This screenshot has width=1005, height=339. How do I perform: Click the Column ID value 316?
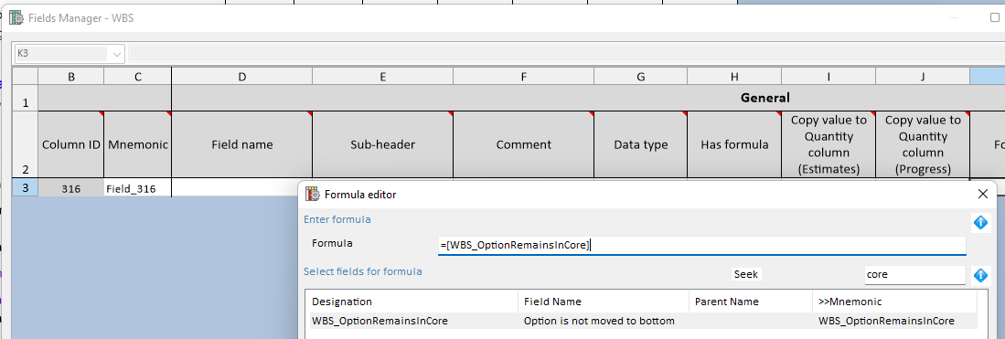click(x=71, y=189)
